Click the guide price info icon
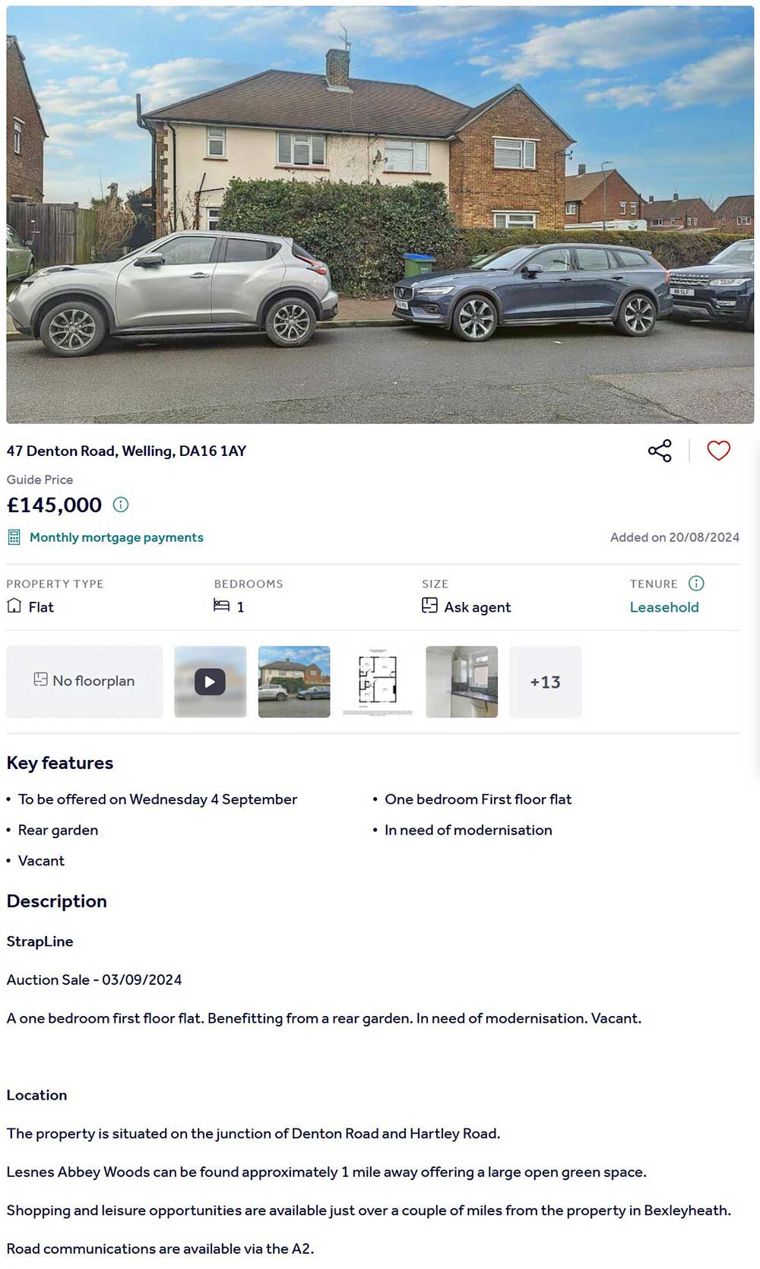Image resolution: width=760 pixels, height=1269 pixels. click(121, 505)
